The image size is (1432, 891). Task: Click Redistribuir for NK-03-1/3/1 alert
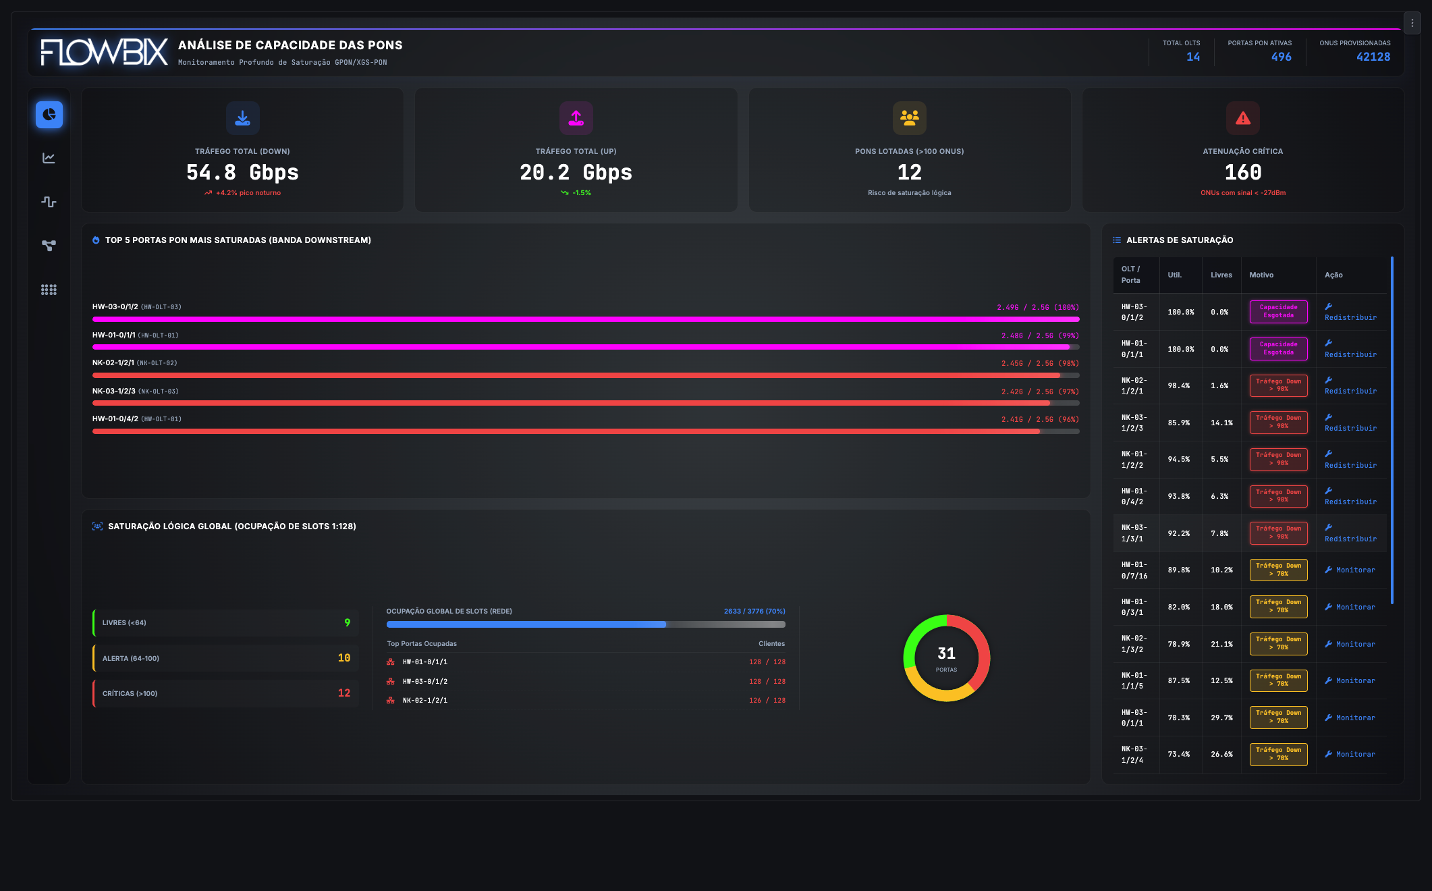point(1350,533)
